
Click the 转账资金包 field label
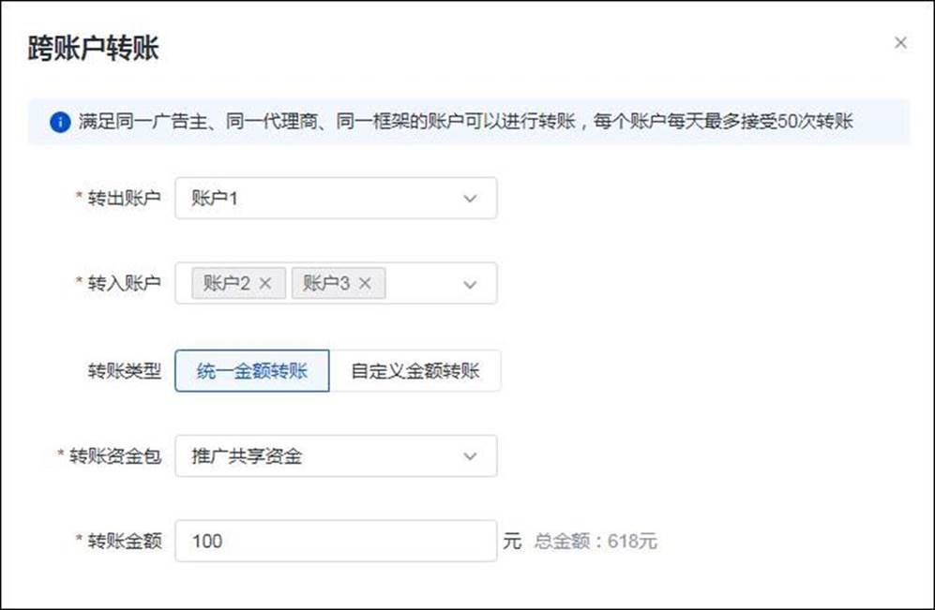tap(115, 456)
